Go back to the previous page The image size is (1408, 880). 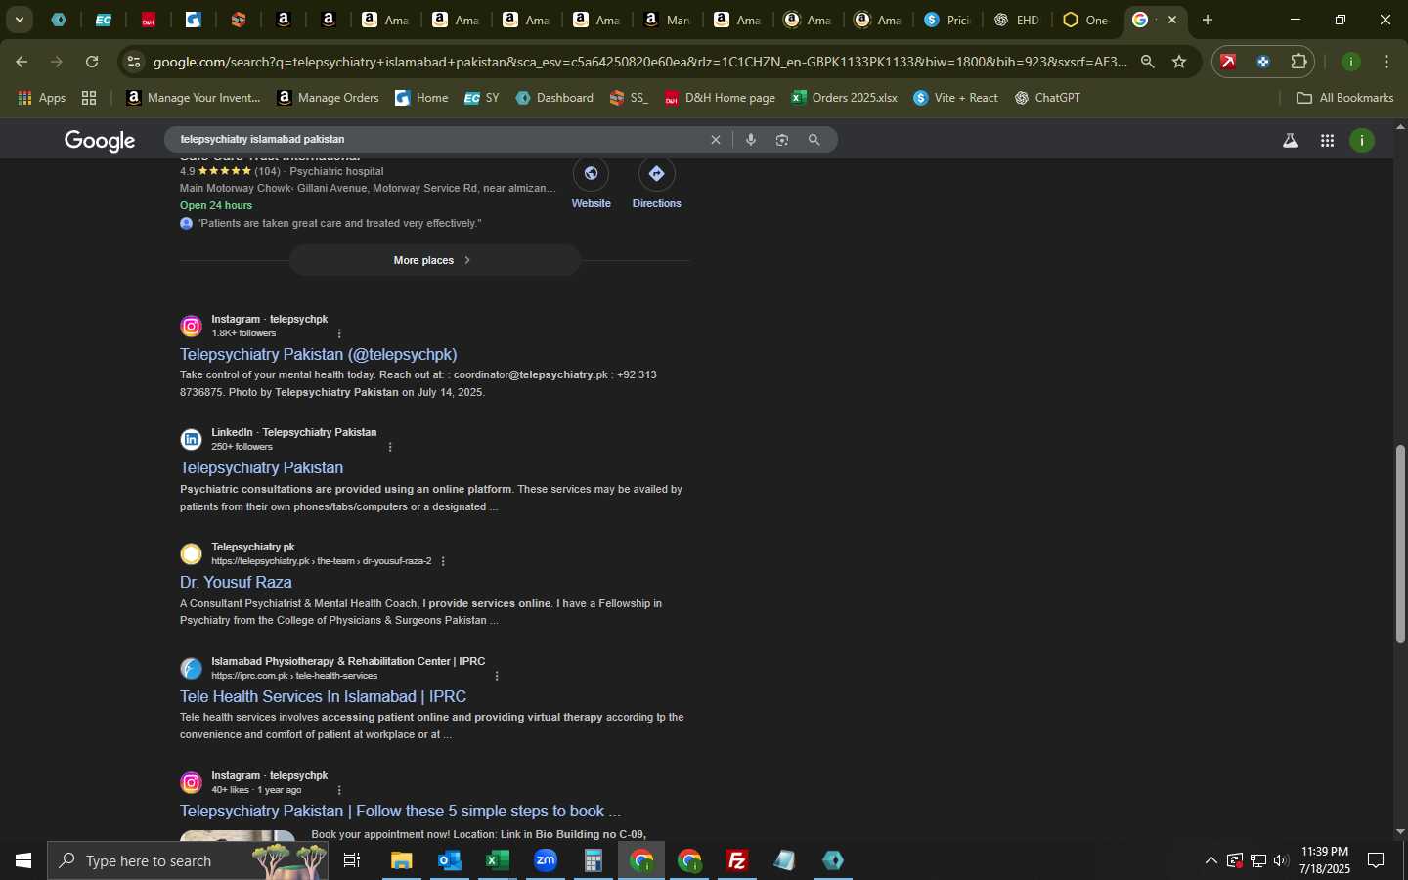(22, 62)
